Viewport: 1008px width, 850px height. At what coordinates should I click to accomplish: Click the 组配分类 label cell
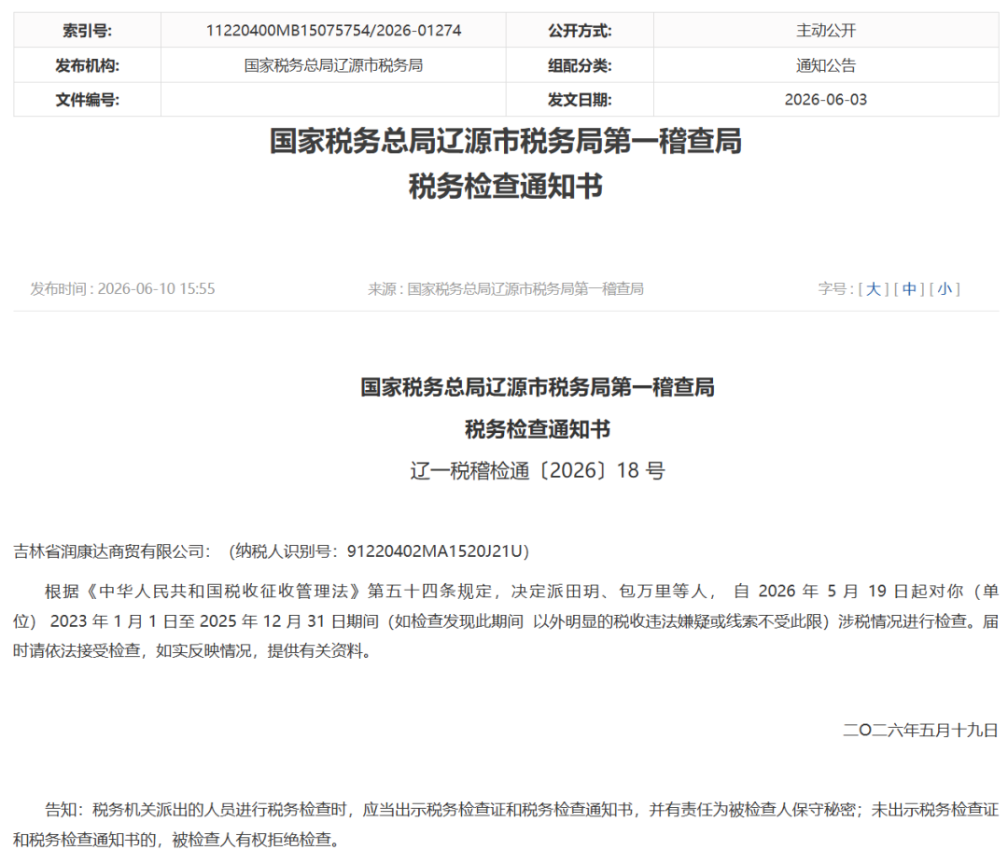pyautogui.click(x=580, y=65)
